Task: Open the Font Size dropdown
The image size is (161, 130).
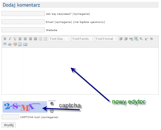Action: (x=60, y=39)
